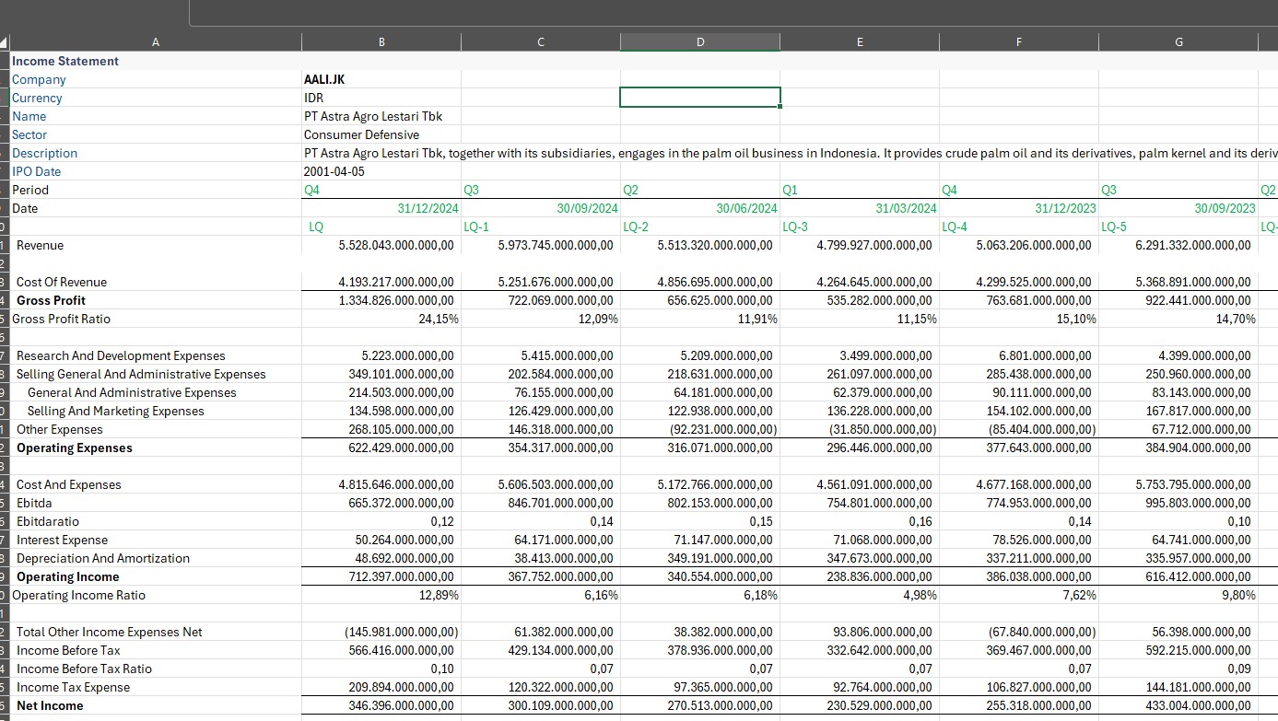This screenshot has width=1278, height=721.
Task: Click the Select All corner triangle
Action: [5, 42]
